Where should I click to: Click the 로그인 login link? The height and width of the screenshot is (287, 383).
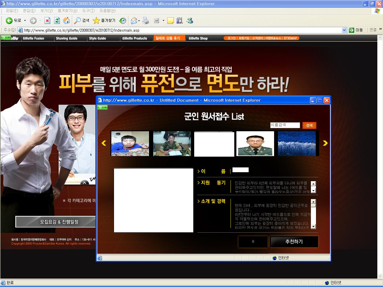point(232,38)
